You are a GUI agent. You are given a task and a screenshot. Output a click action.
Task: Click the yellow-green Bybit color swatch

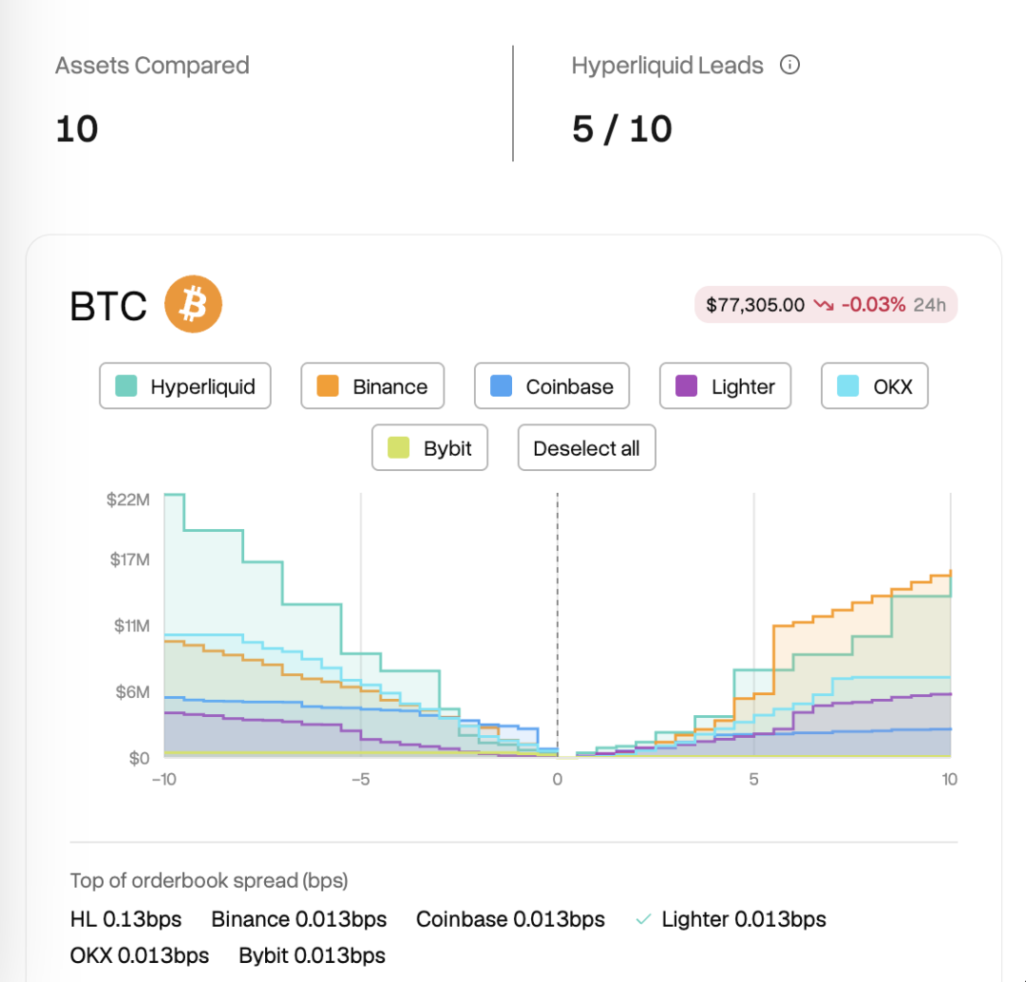(x=398, y=448)
